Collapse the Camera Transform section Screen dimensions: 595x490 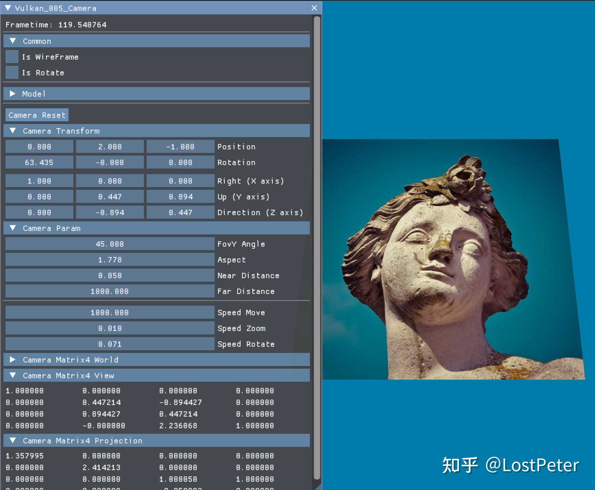(x=13, y=131)
